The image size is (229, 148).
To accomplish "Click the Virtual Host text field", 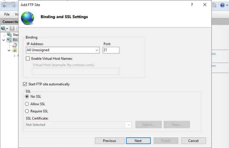I will (76, 71).
